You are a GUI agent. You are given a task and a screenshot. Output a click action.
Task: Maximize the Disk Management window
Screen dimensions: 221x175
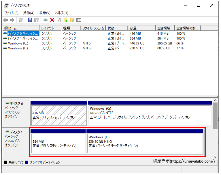pos(199,5)
